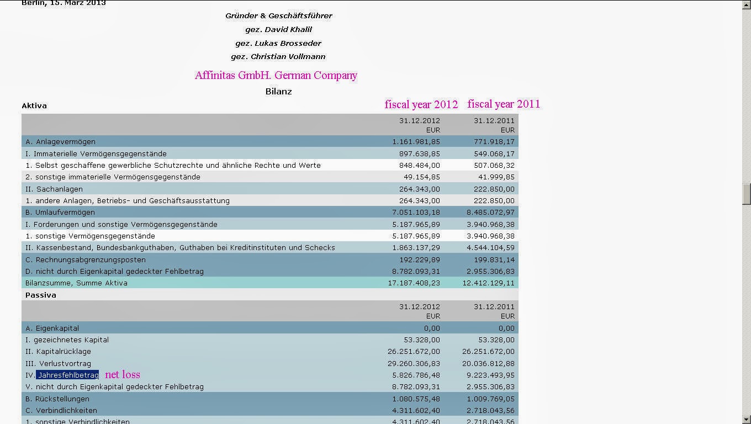Click Bilanzsumme 2012 value 17.187.408,23
This screenshot has width=751, height=424.
tap(414, 283)
